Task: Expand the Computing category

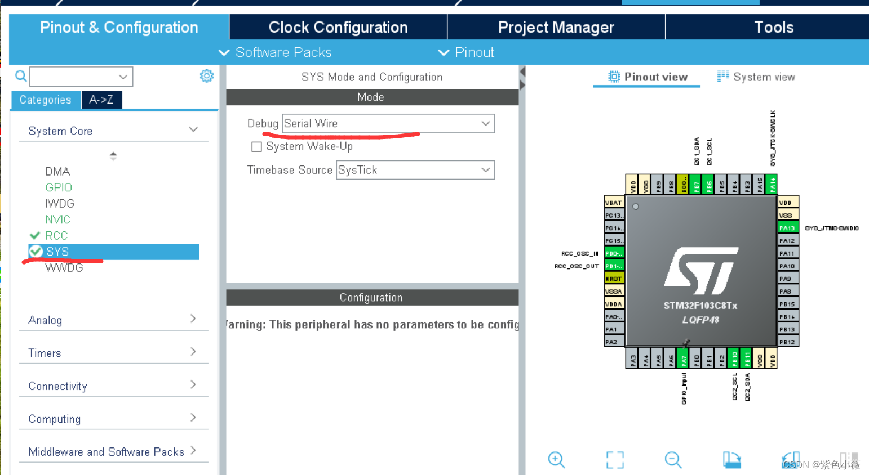Action: click(x=193, y=418)
